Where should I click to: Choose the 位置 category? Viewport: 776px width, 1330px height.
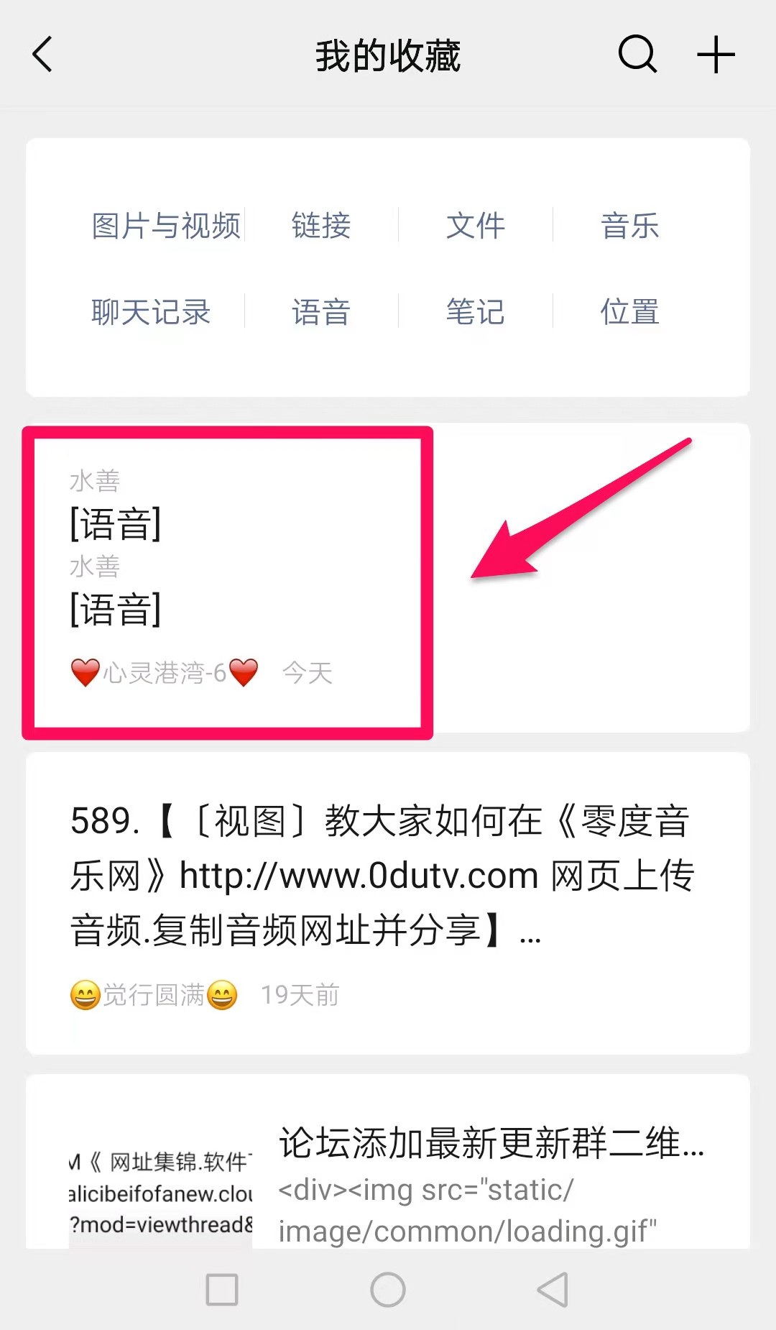pos(630,312)
